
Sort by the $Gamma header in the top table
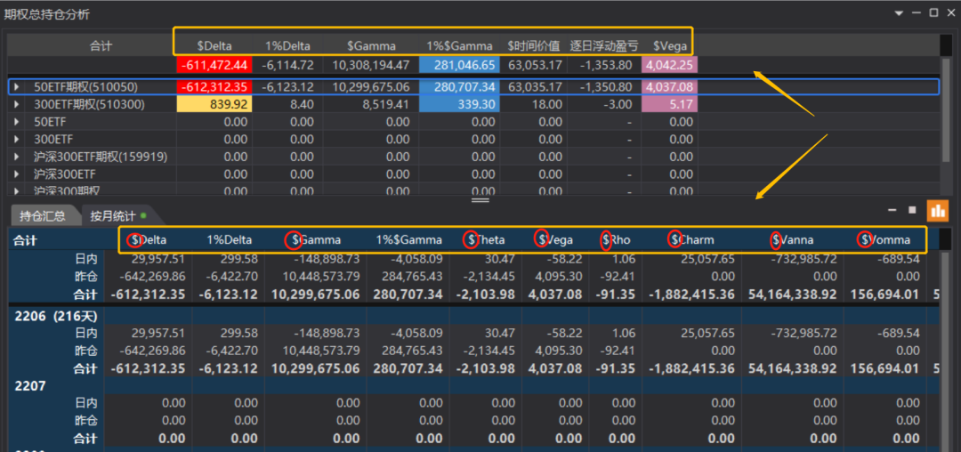371,45
